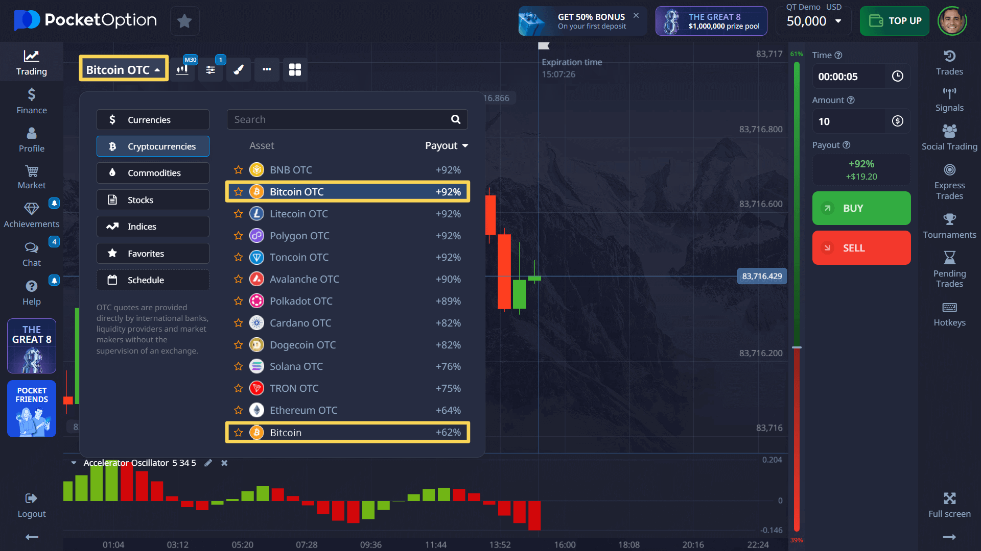This screenshot has height=551, width=981.
Task: Open chart type M30 icon
Action: [183, 70]
